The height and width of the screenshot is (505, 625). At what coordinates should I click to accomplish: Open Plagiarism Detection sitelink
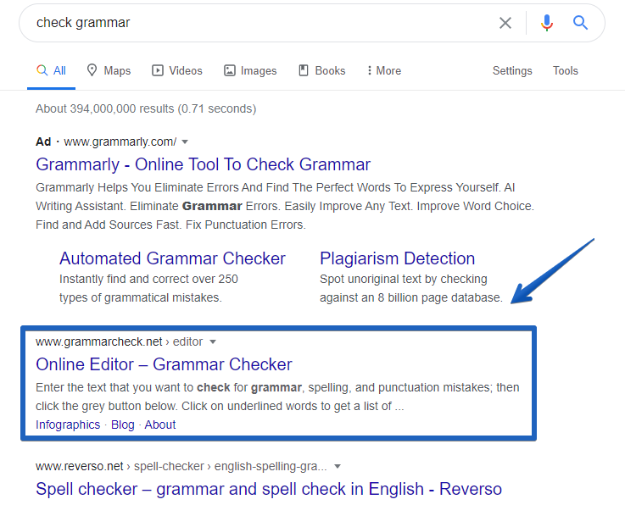[x=397, y=258]
